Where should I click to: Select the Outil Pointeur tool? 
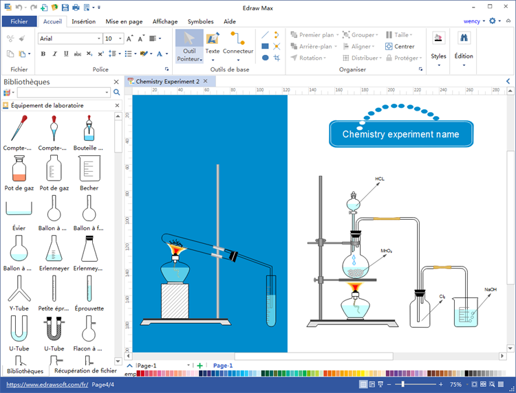click(x=189, y=46)
